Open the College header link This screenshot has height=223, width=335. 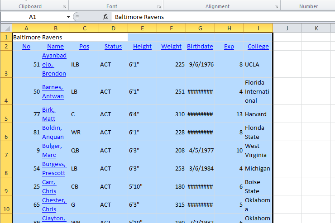click(x=258, y=47)
